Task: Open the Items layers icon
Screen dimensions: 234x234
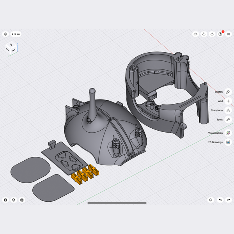Action: pyautogui.click(x=211, y=200)
